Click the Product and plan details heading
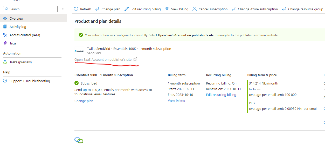The image size is (325, 146). 98,21
